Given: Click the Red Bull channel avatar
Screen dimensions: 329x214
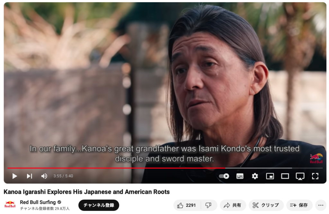Looking at the screenshot, I should [10, 204].
